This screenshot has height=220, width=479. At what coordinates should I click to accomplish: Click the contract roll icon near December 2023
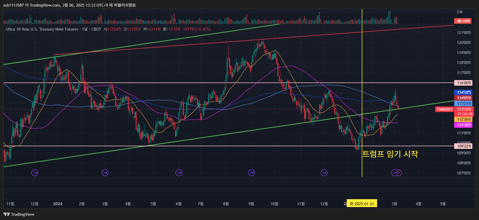(x=35, y=173)
